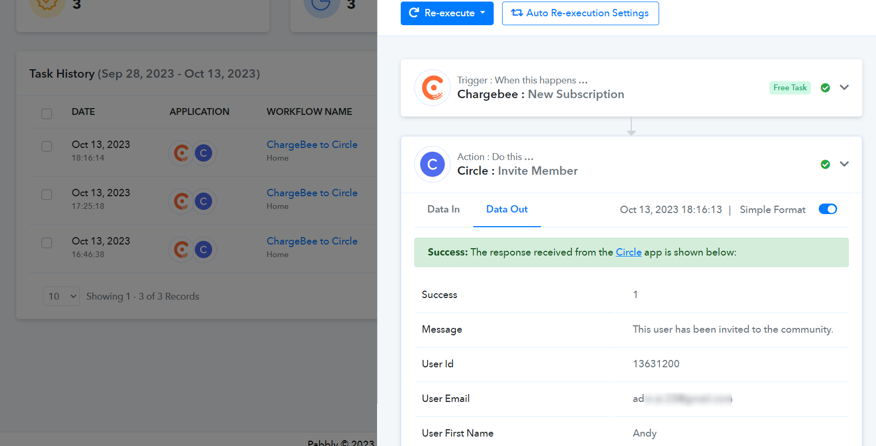Image resolution: width=876 pixels, height=446 pixels.
Task: Click the User Id value 13631200
Action: [656, 364]
